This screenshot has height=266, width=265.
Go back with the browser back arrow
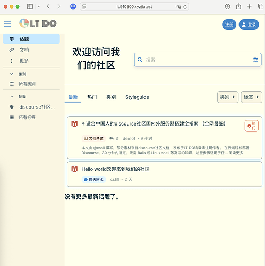pos(48,6)
